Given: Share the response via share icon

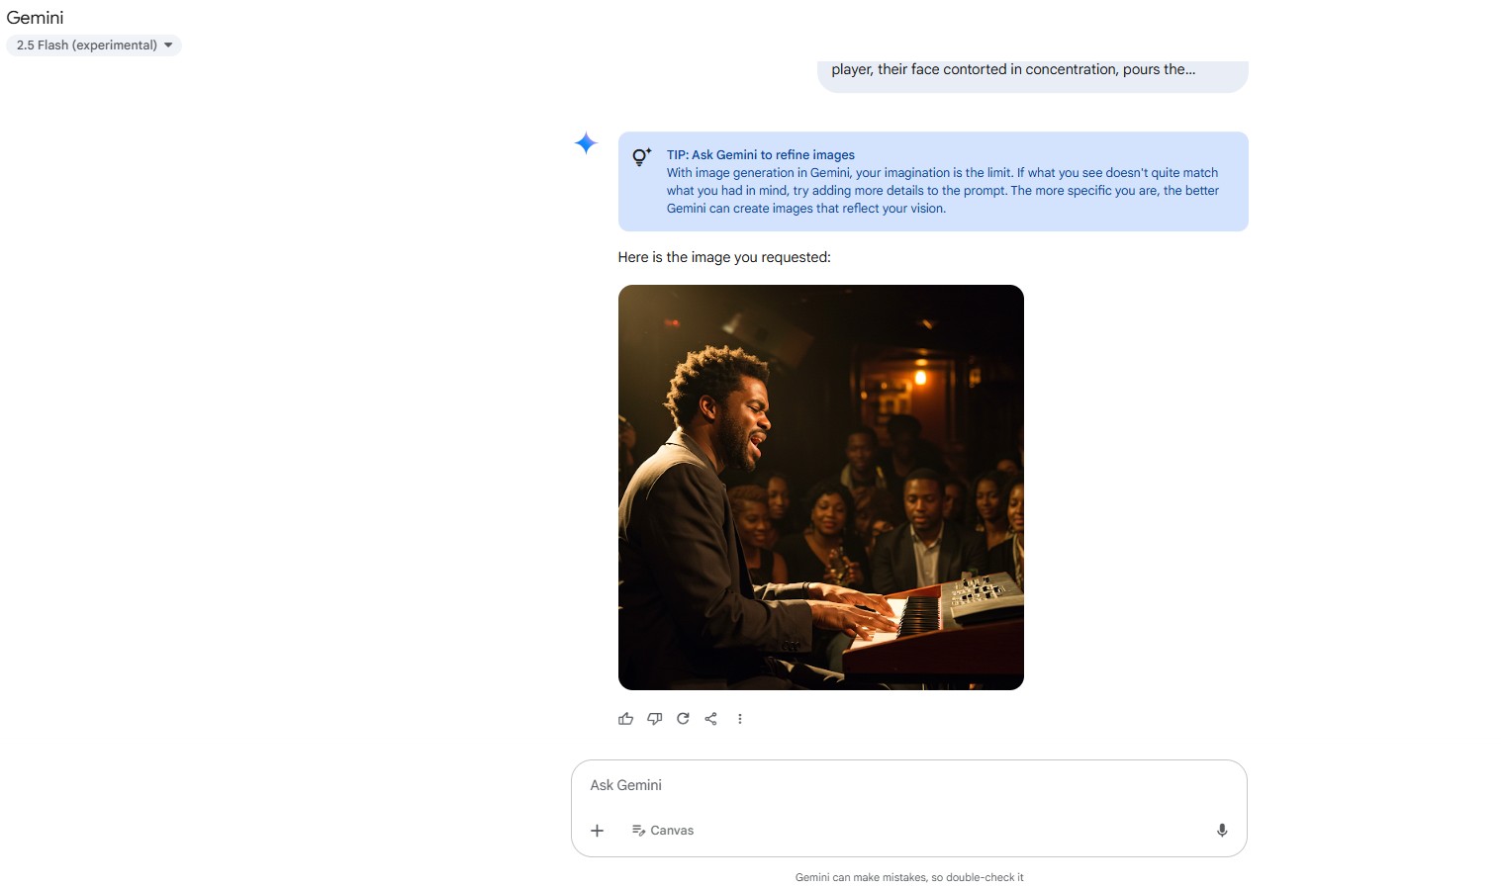Looking at the screenshot, I should point(710,719).
